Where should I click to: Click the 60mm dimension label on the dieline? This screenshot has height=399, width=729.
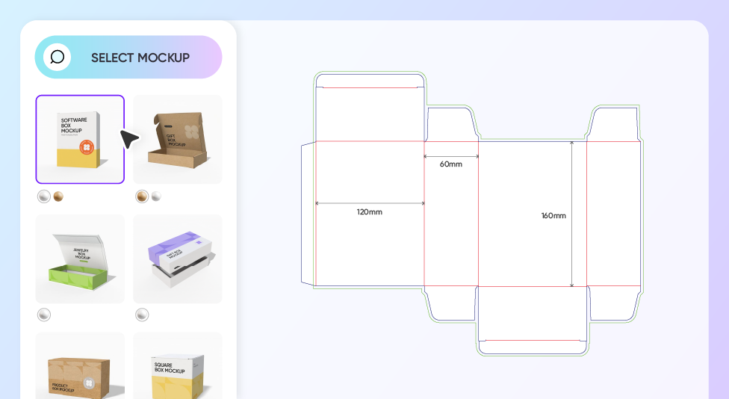click(450, 164)
